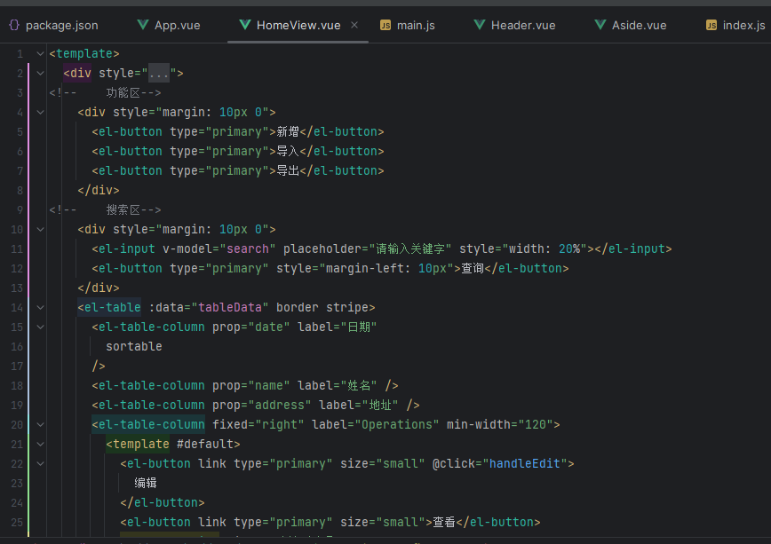Fold the search area div at line 10
The height and width of the screenshot is (544, 771).
click(39, 230)
